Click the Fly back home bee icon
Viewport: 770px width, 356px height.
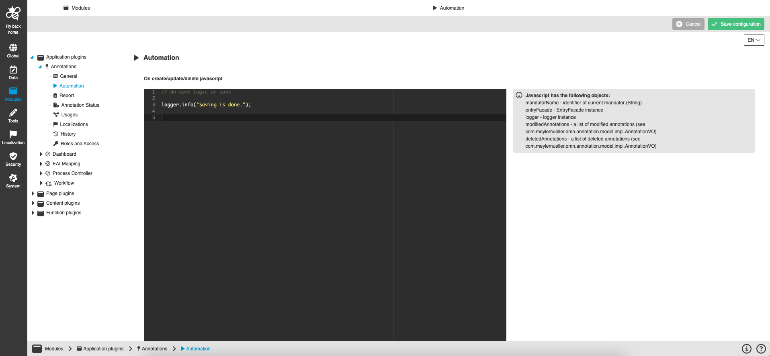[13, 13]
